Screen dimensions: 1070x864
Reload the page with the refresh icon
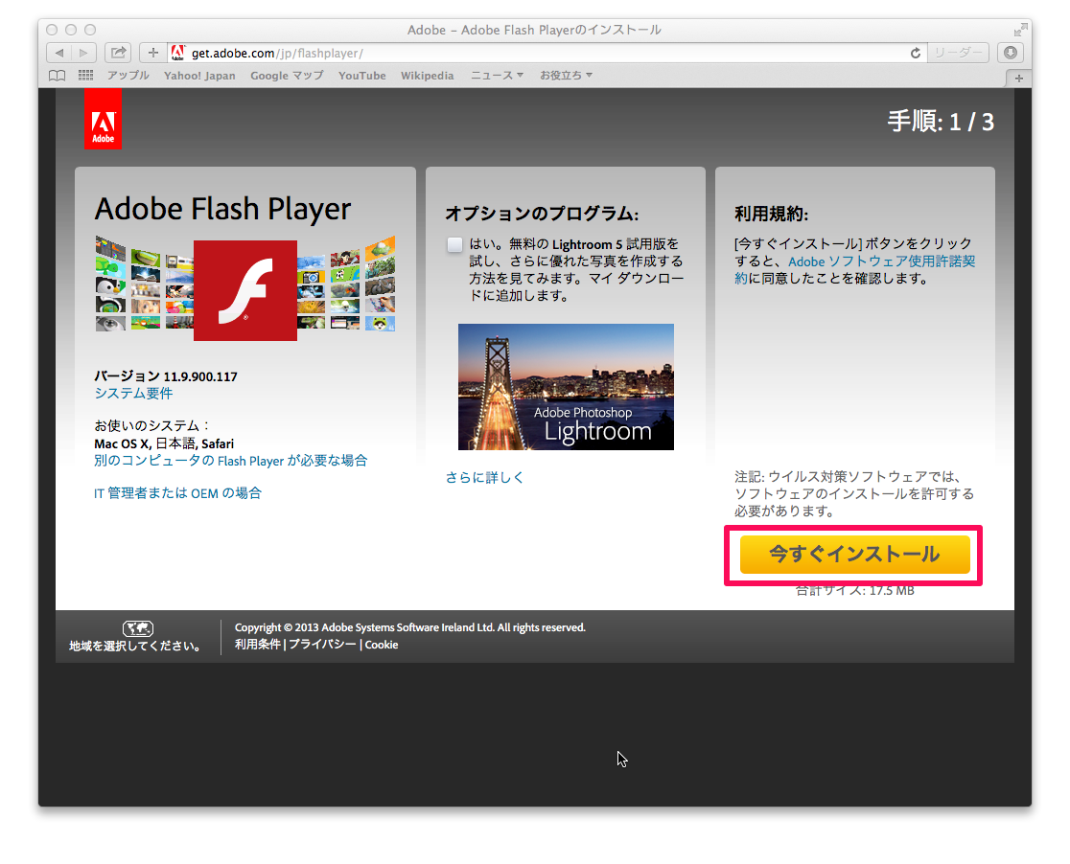coord(915,53)
